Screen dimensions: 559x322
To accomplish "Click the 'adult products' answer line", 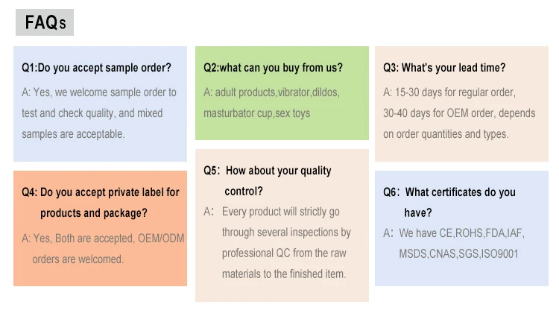I will [x=271, y=92].
